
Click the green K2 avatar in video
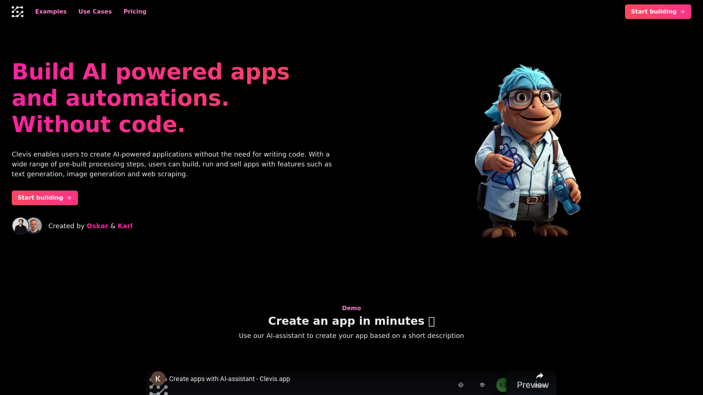(x=502, y=385)
